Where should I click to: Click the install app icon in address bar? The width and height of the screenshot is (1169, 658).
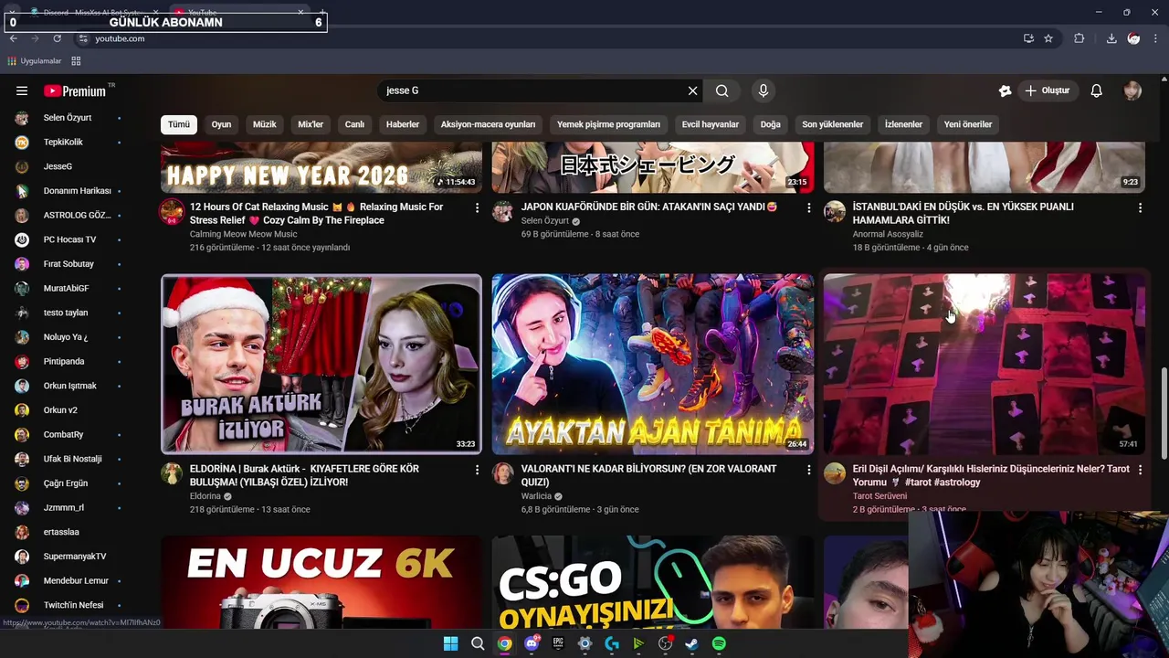1028,38
